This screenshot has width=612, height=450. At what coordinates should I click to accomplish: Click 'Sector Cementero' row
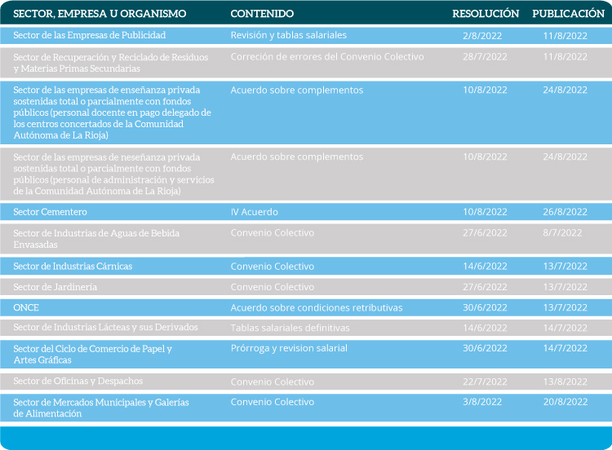pyautogui.click(x=306, y=212)
